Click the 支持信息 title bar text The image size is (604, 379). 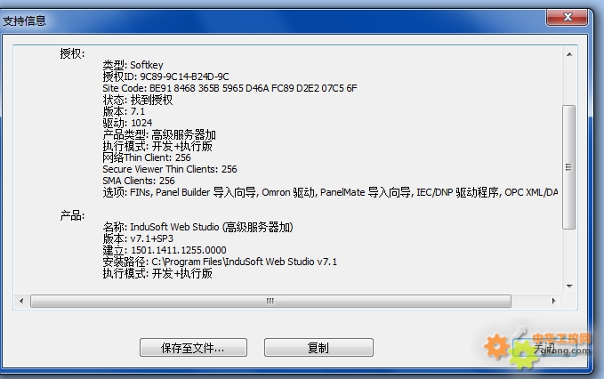pyautogui.click(x=24, y=20)
